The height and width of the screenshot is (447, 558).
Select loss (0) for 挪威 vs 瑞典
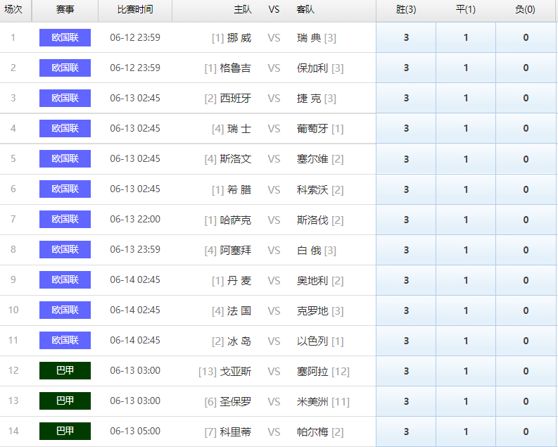[526, 37]
